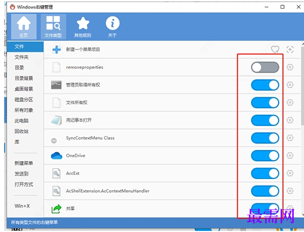The width and height of the screenshot is (304, 232).
Task: Open the 主页 home toolbar button
Action: coord(23,27)
